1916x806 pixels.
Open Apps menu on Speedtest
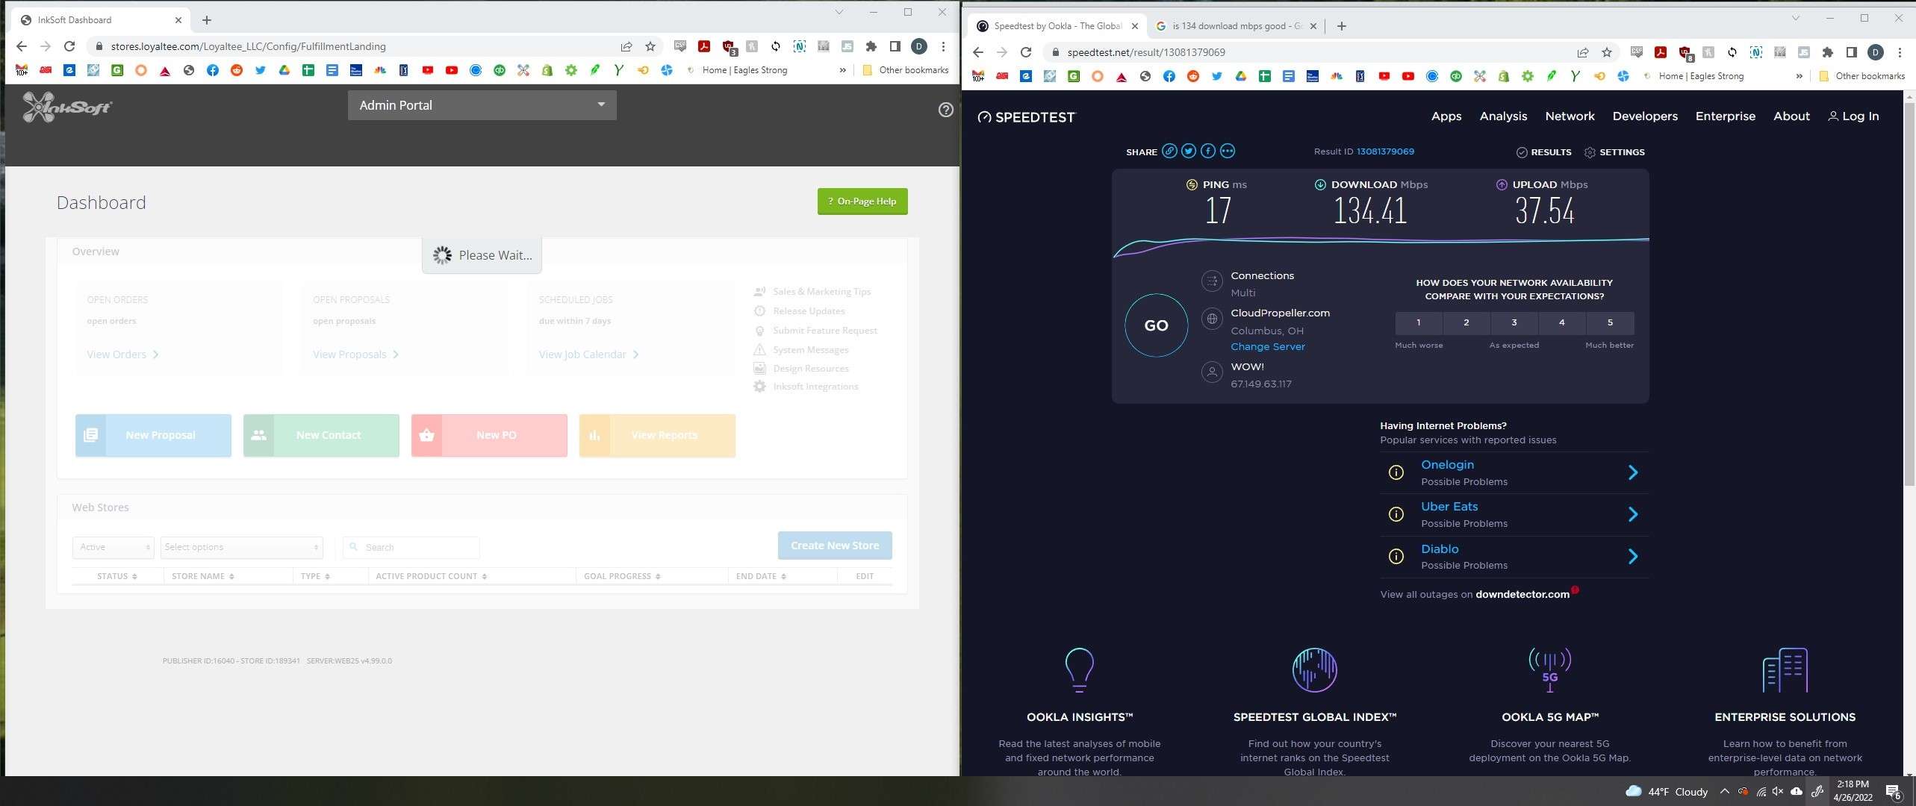coord(1446,116)
